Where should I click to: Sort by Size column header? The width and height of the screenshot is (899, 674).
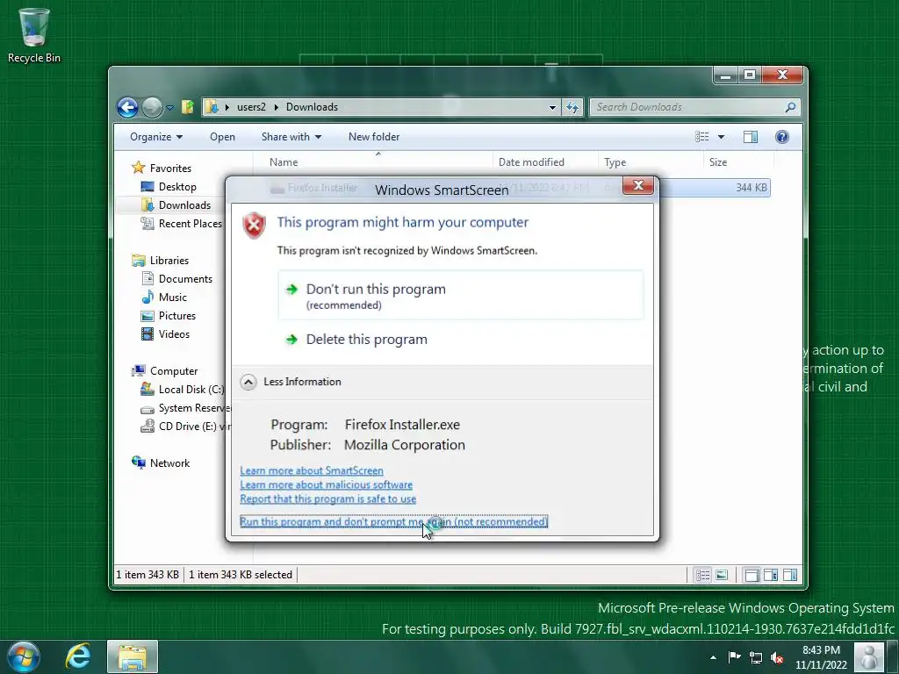(x=738, y=162)
